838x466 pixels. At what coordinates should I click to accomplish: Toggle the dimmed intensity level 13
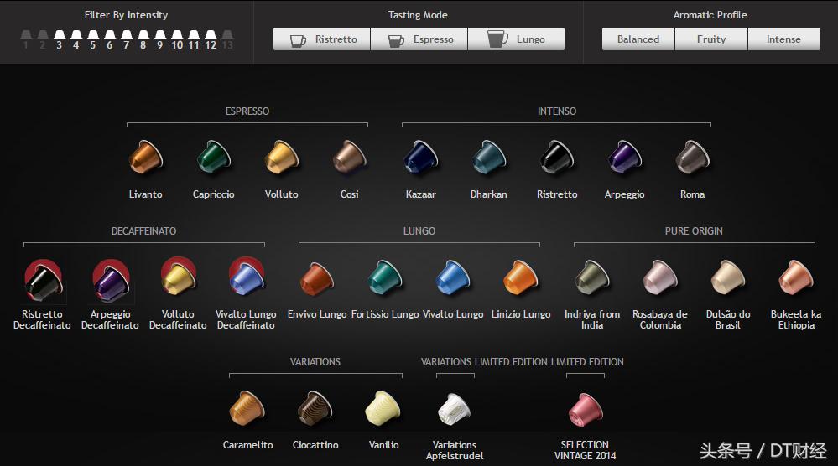[227, 39]
